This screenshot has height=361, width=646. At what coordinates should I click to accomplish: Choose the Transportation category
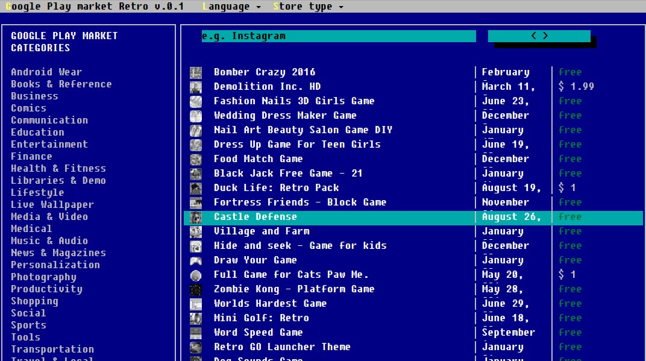click(52, 350)
